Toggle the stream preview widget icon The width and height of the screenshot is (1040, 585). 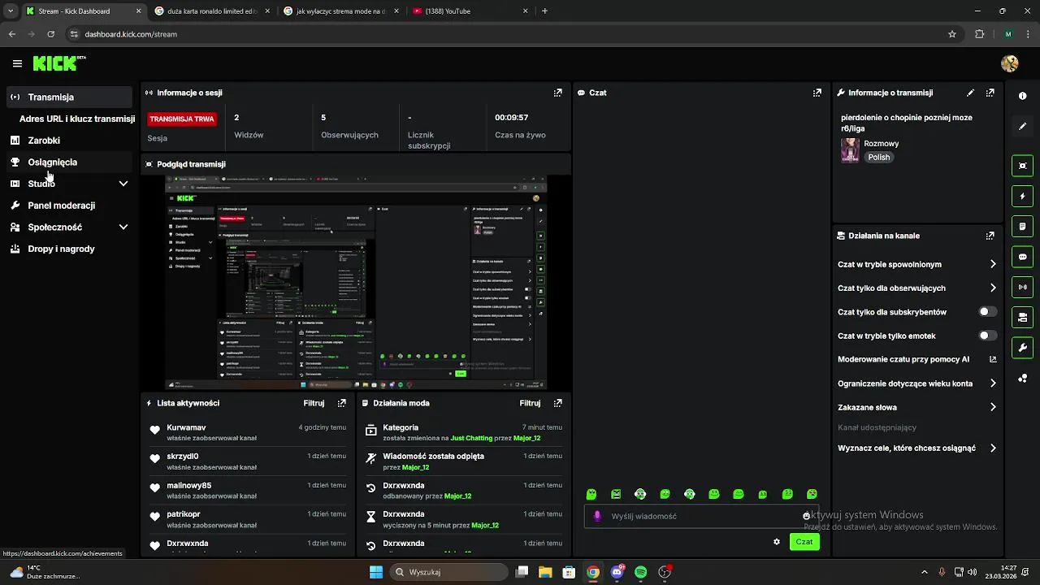(x=1022, y=166)
